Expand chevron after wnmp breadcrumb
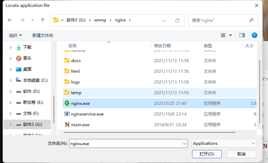Screen dimensions: 268x163 (111, 20)
